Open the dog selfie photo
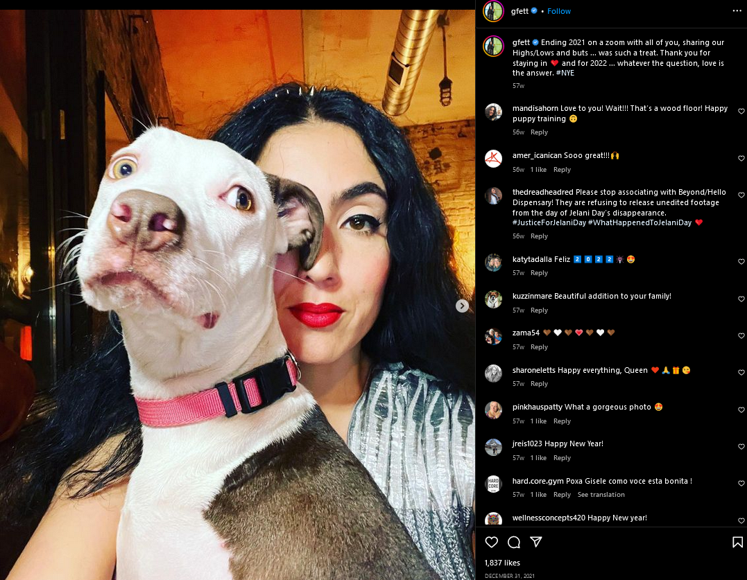 tap(237, 295)
